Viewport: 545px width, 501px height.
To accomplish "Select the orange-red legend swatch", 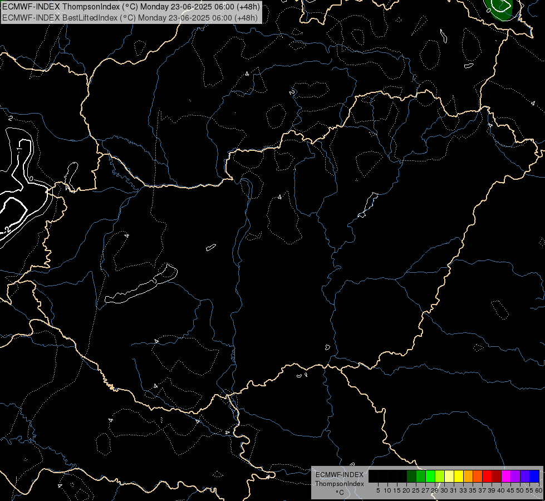I will (478, 476).
